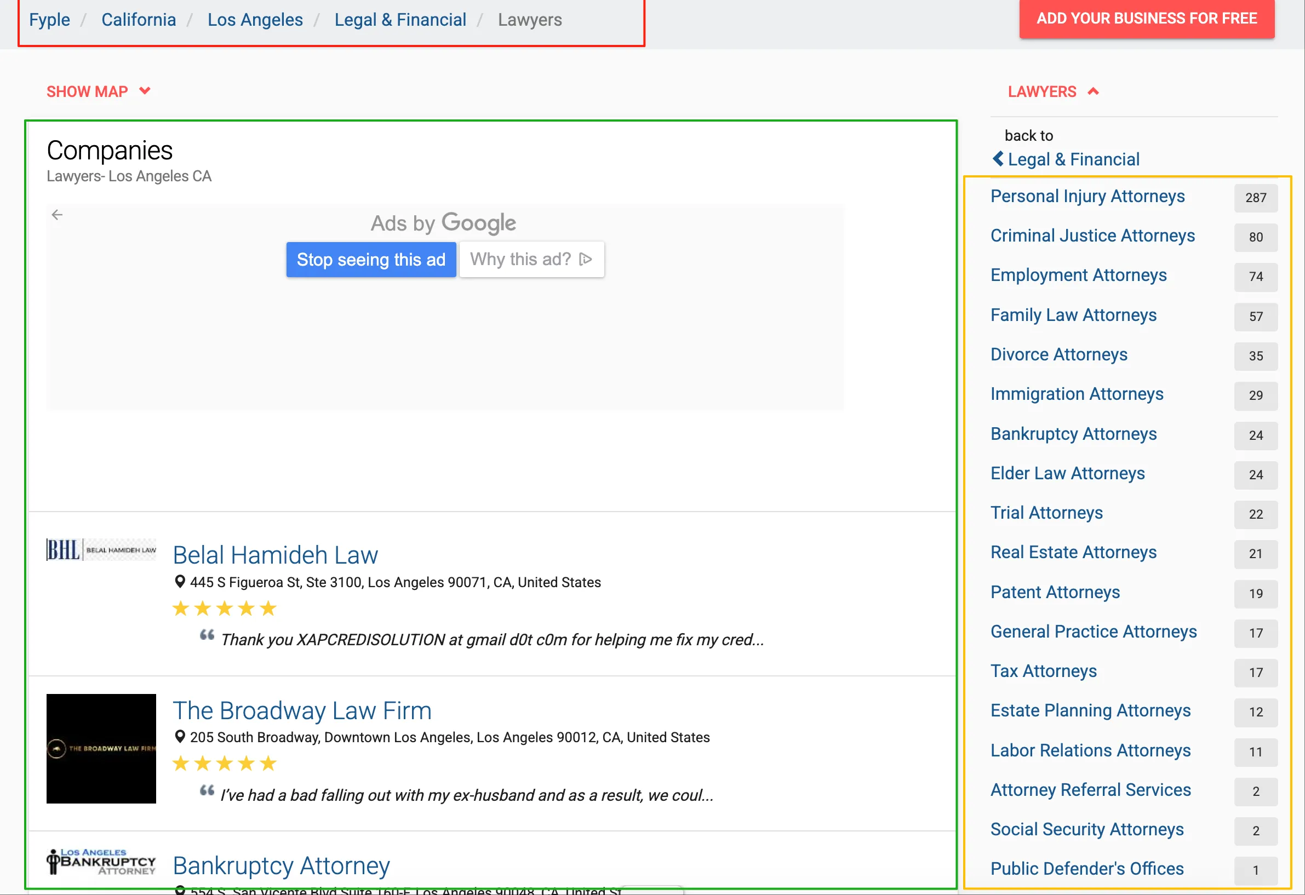The height and width of the screenshot is (895, 1305).
Task: Select Patent Attorneys category
Action: pos(1055,592)
